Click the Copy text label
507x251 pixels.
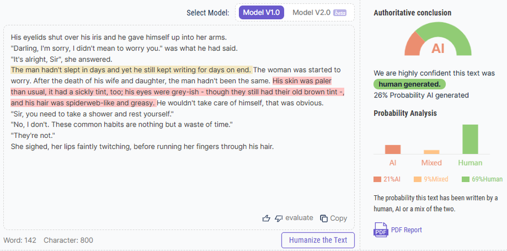[339, 218]
